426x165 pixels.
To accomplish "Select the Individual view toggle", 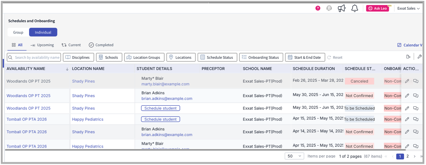I will click(43, 32).
